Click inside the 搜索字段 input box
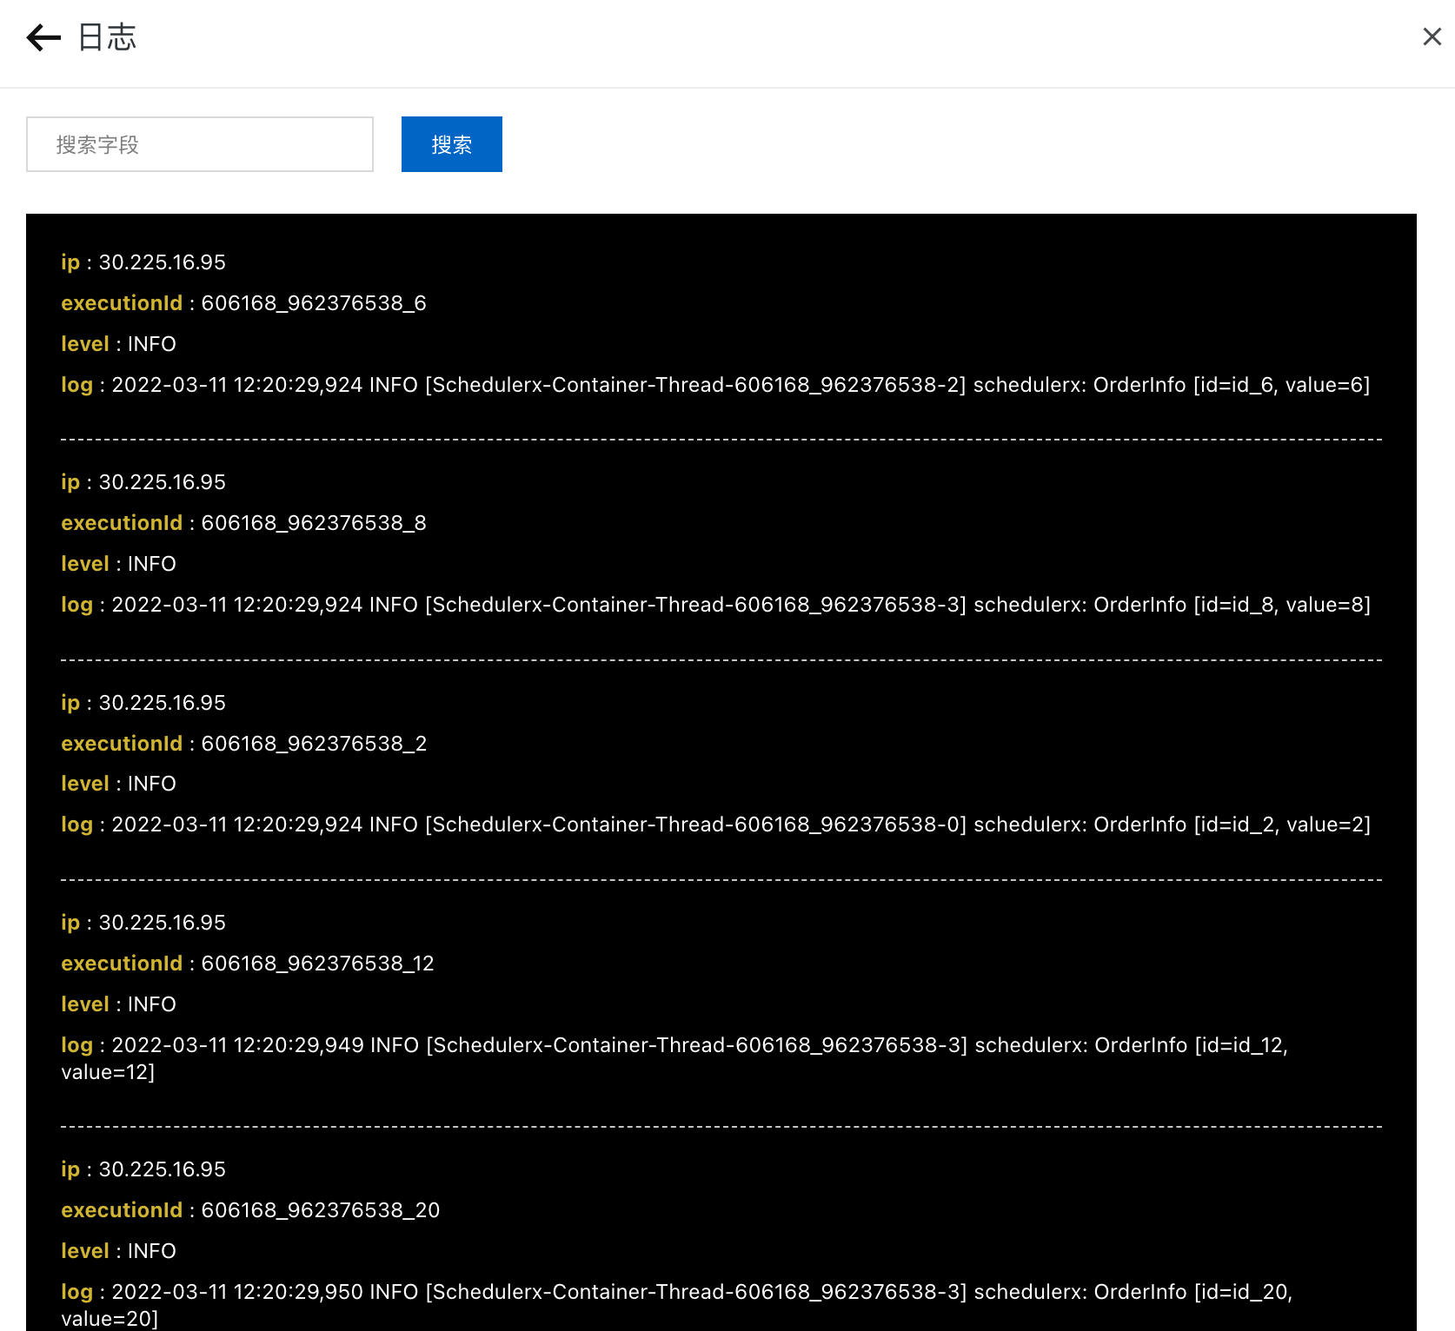This screenshot has width=1455, height=1331. click(199, 143)
